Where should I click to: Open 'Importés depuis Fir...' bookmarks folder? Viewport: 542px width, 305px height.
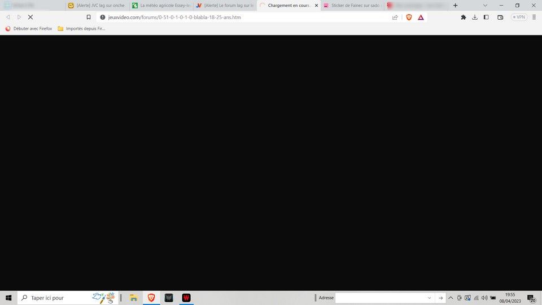click(81, 29)
